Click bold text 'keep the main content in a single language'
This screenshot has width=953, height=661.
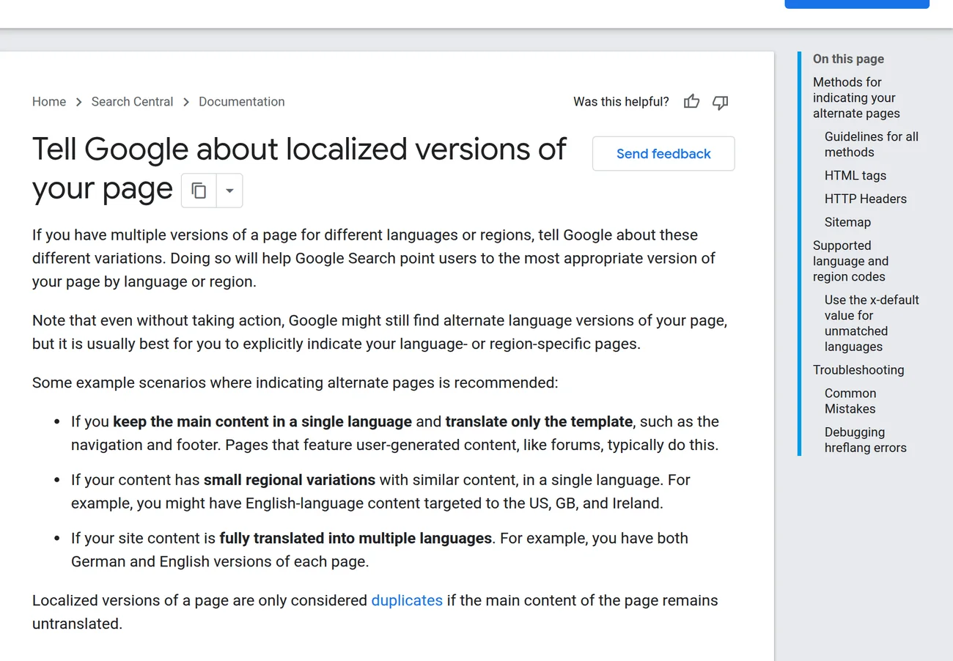point(262,421)
